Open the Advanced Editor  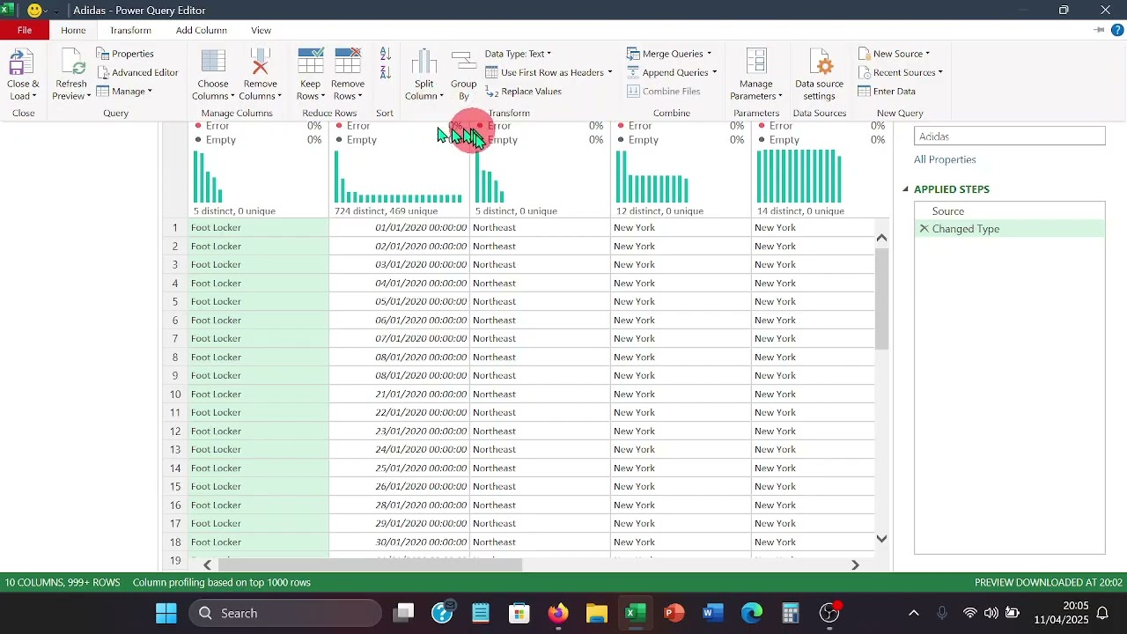tap(137, 72)
